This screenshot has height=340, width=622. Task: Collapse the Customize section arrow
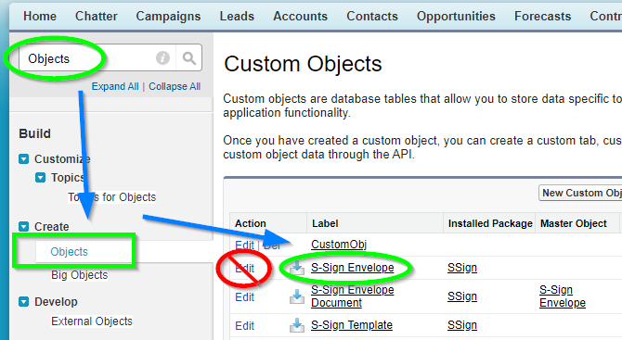tap(24, 159)
